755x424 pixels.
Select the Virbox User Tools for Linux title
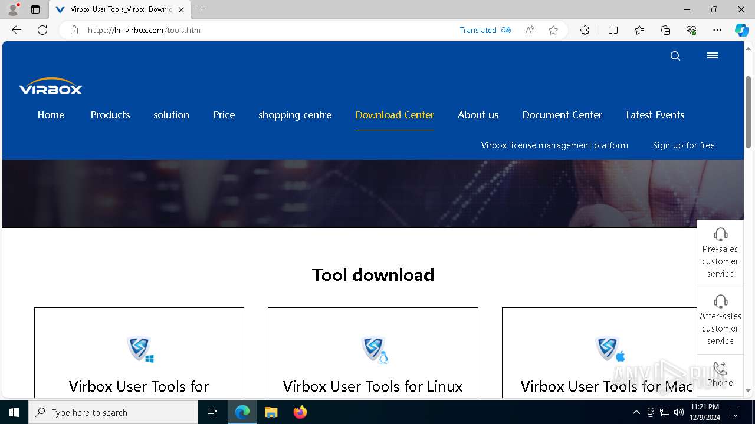pos(373,386)
